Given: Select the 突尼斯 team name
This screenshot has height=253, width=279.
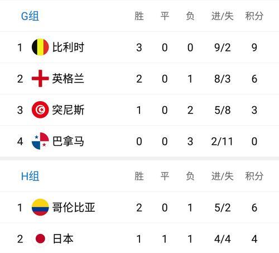Looking at the screenshot, I should pyautogui.click(x=68, y=109).
